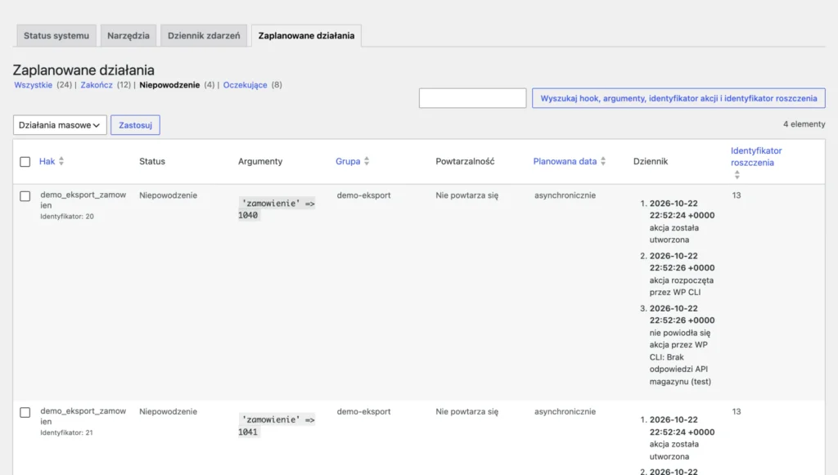838x475 pixels.
Task: Click sort arrows next to Planowana data
Action: click(x=603, y=161)
